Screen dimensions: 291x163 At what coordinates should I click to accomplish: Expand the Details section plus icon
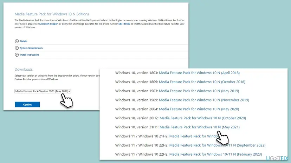(x=17, y=41)
